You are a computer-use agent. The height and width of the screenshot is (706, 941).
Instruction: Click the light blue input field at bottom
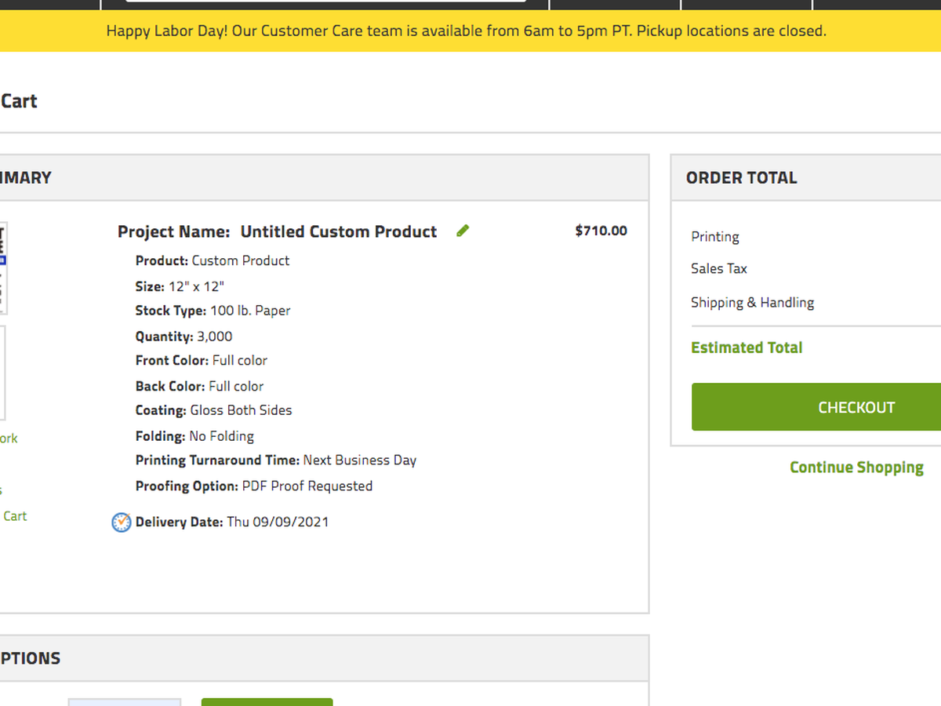124,702
